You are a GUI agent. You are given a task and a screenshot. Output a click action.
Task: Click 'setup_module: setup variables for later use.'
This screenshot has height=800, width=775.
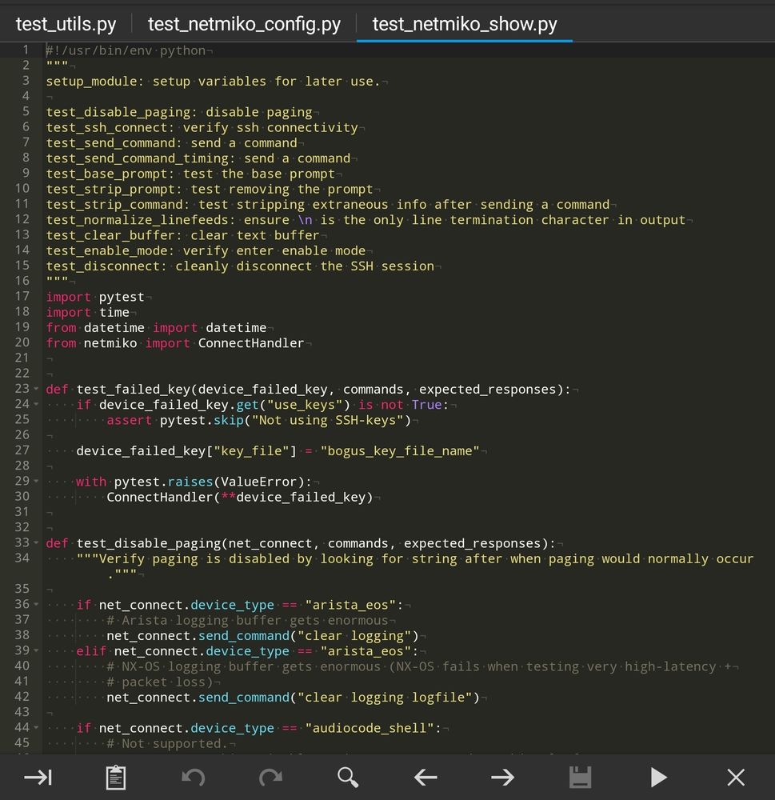coord(214,81)
